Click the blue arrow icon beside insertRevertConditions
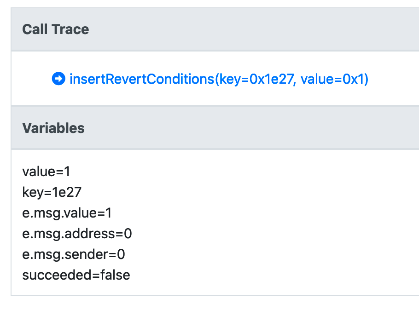 (59, 79)
